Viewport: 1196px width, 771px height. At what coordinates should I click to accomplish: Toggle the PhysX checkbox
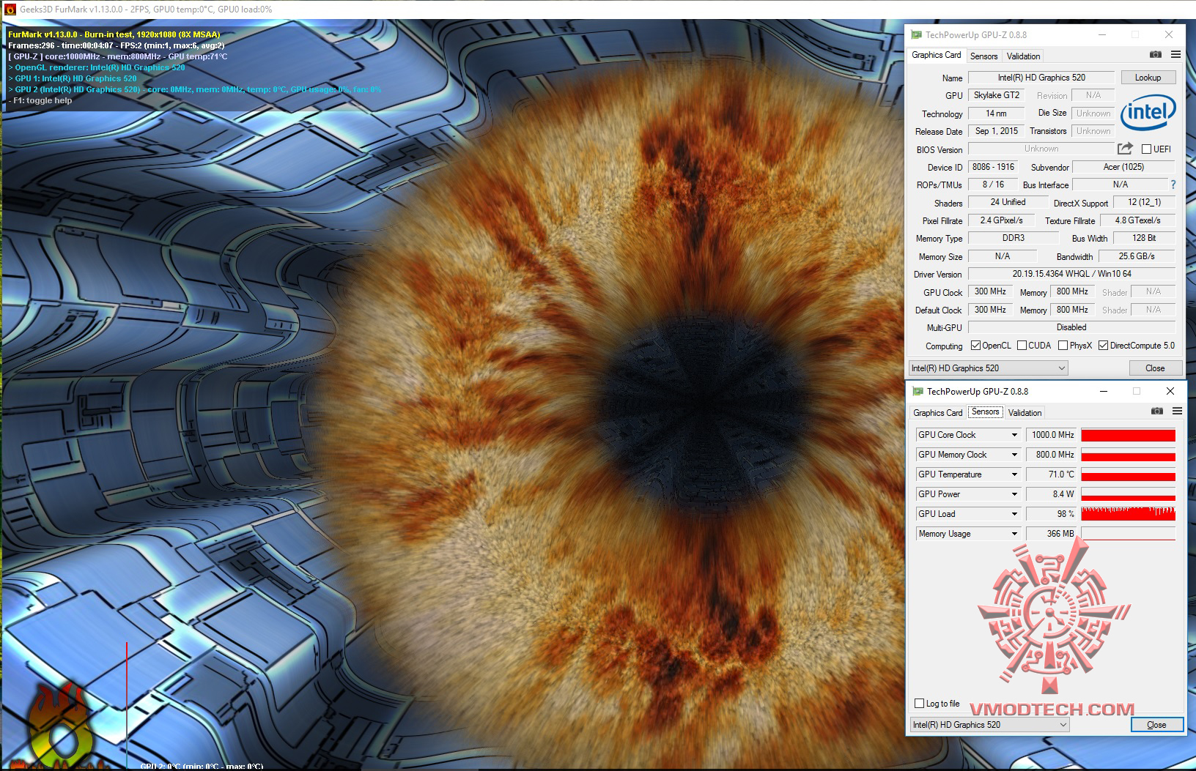[1063, 346]
